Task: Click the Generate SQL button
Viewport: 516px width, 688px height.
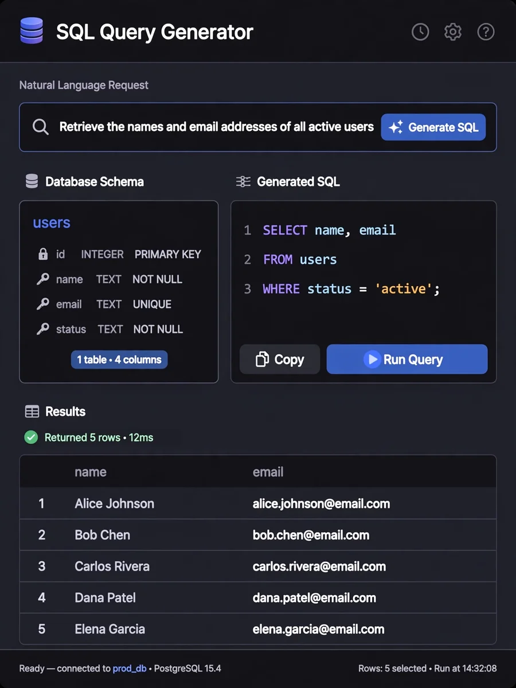Action: pos(433,127)
